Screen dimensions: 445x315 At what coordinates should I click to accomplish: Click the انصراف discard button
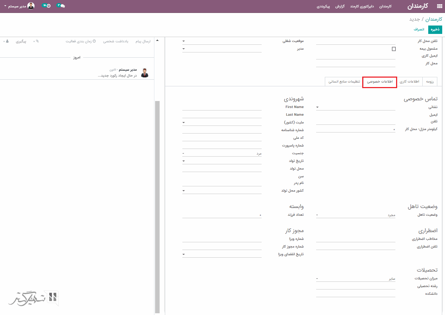point(419,30)
